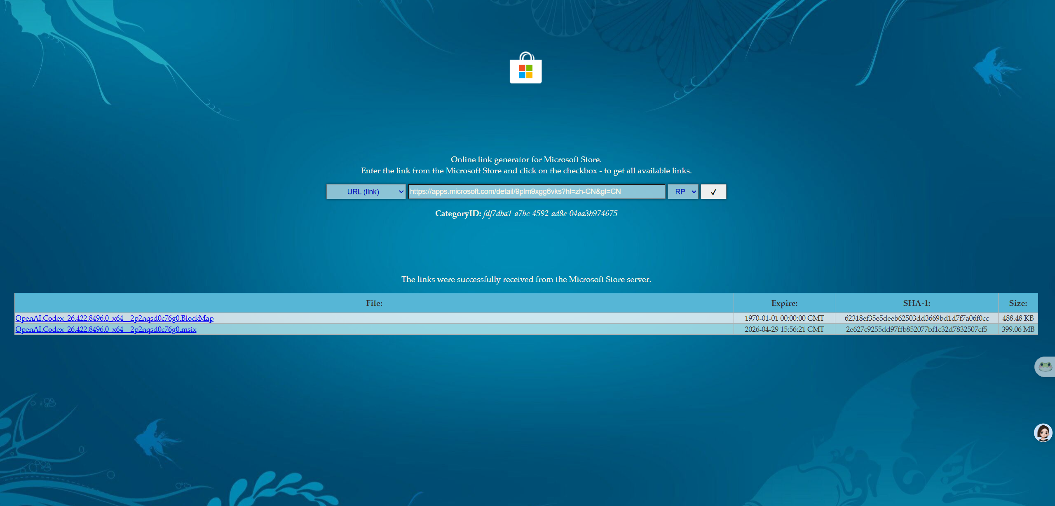Click the File column header

tap(374, 303)
